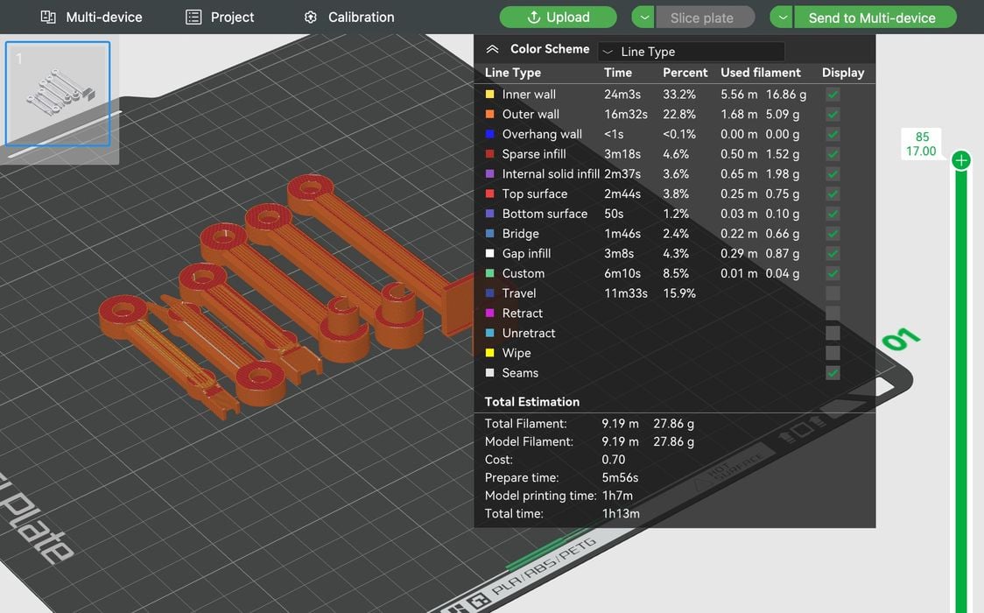Screen dimensions: 984x613
Task: Click the Calibration gear icon
Action: pyautogui.click(x=310, y=18)
